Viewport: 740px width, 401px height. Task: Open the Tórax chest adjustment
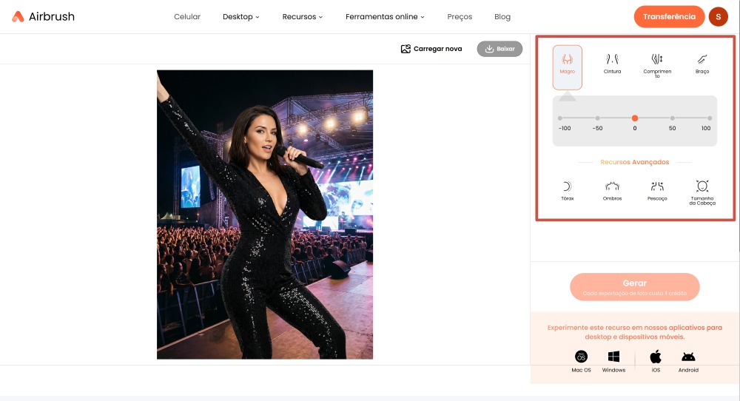pos(567,190)
